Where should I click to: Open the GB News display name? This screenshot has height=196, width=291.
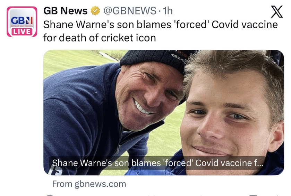65,11
